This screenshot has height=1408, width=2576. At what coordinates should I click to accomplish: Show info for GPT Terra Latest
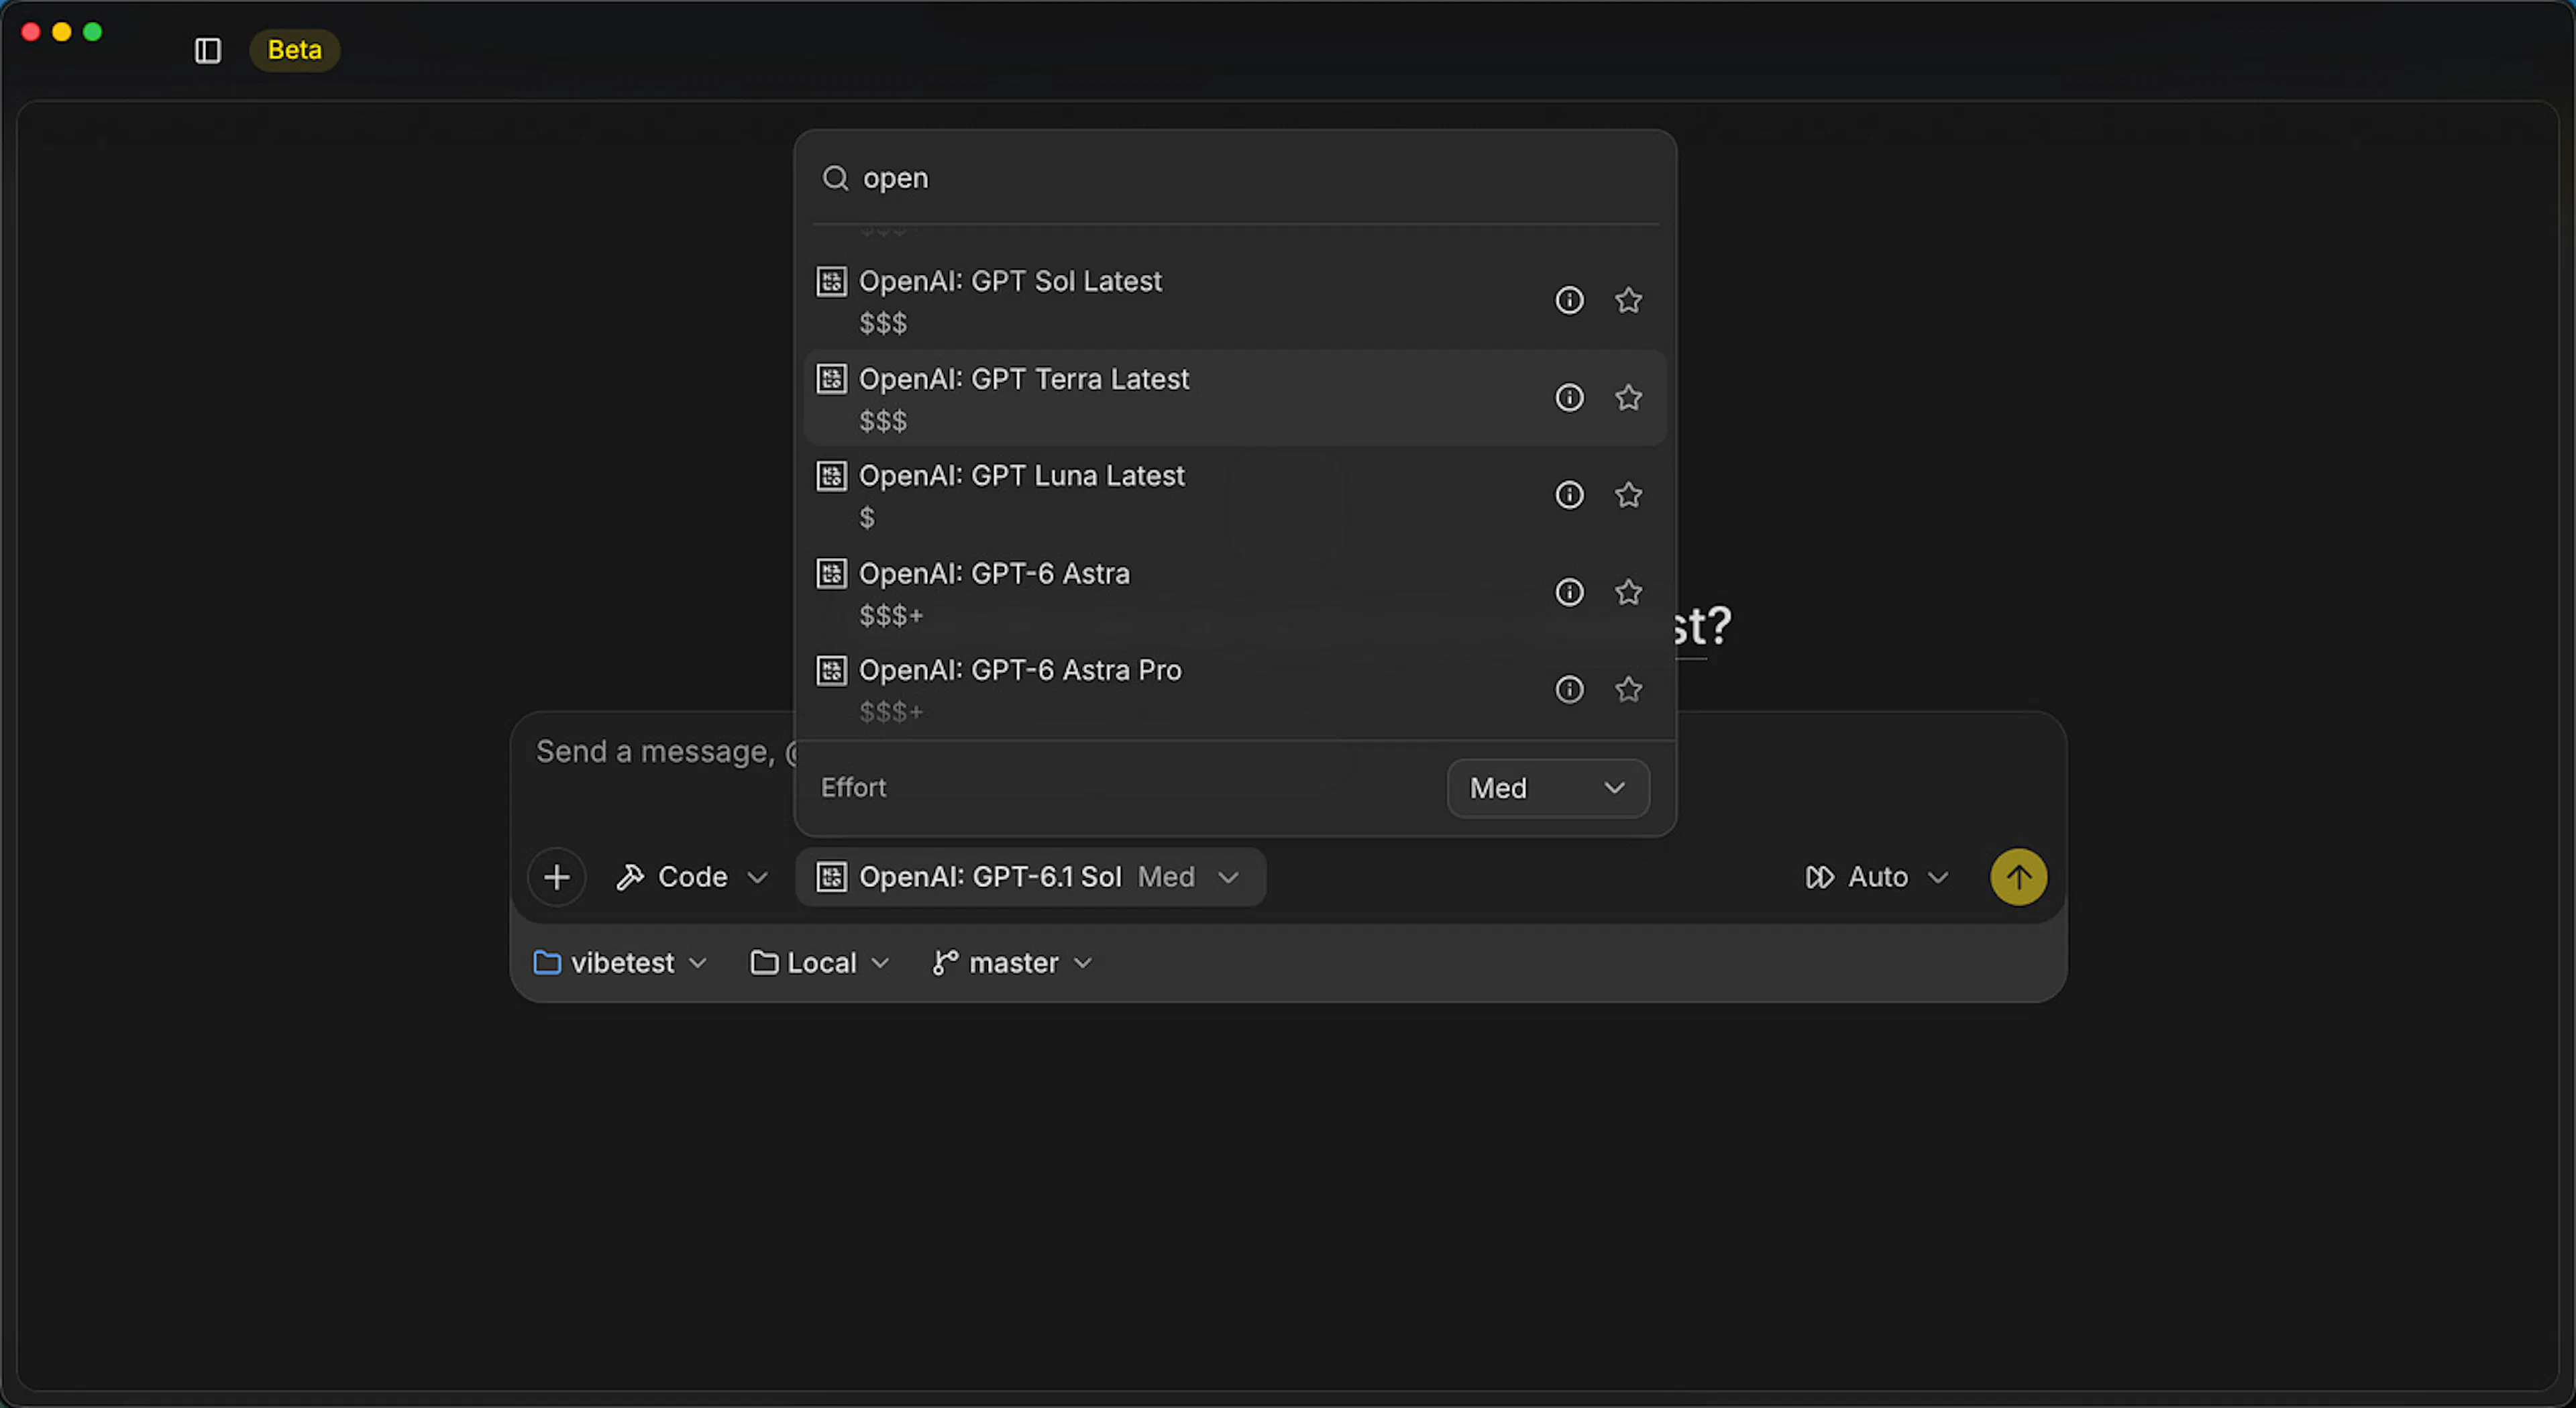pyautogui.click(x=1569, y=398)
